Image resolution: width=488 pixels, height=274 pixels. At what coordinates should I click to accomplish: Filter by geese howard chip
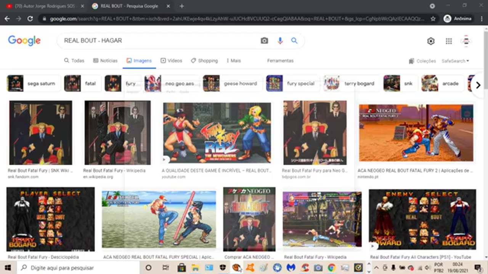point(232,83)
